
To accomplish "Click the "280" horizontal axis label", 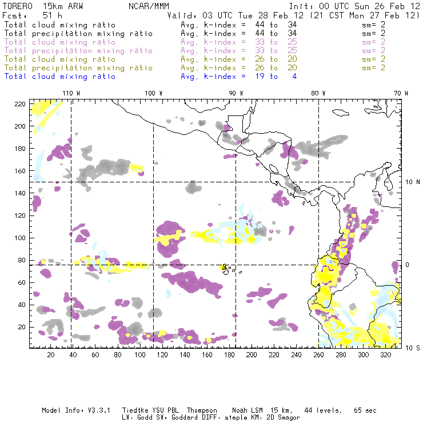I will tap(341, 355).
